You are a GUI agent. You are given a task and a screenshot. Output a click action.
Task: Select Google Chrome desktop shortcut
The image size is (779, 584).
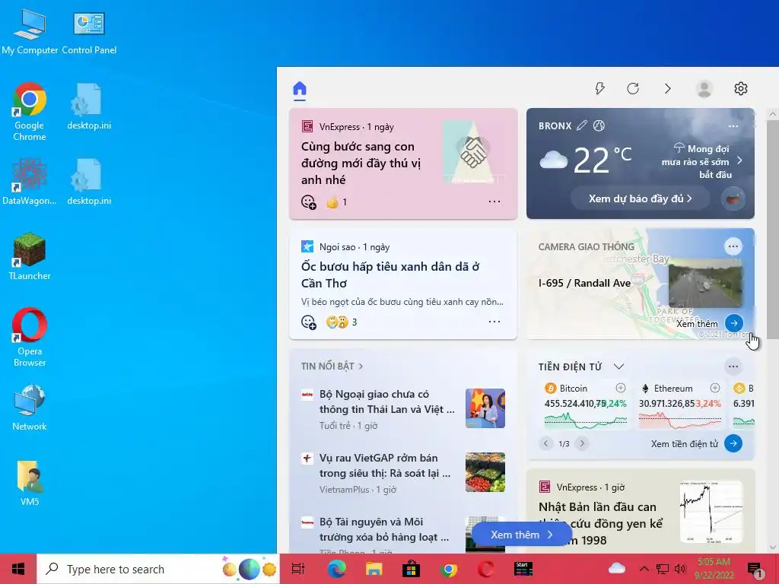click(x=30, y=112)
